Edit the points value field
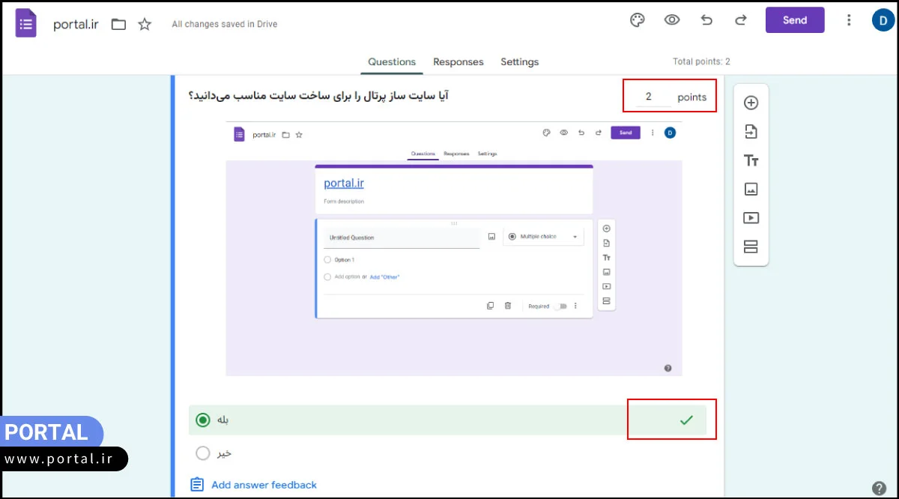Screen dimensions: 899x499 coord(647,96)
